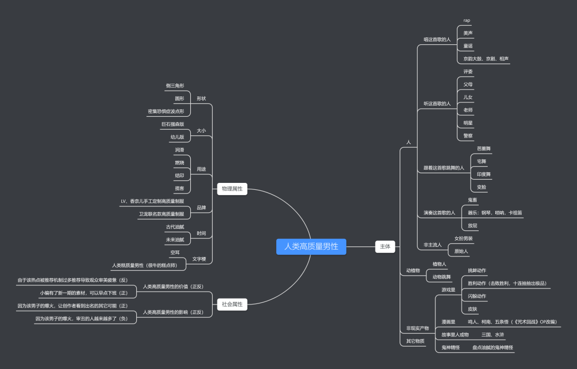Viewport: 577px width, 369px height.
Task: Select the 鬼畜 topic
Action: [472, 200]
